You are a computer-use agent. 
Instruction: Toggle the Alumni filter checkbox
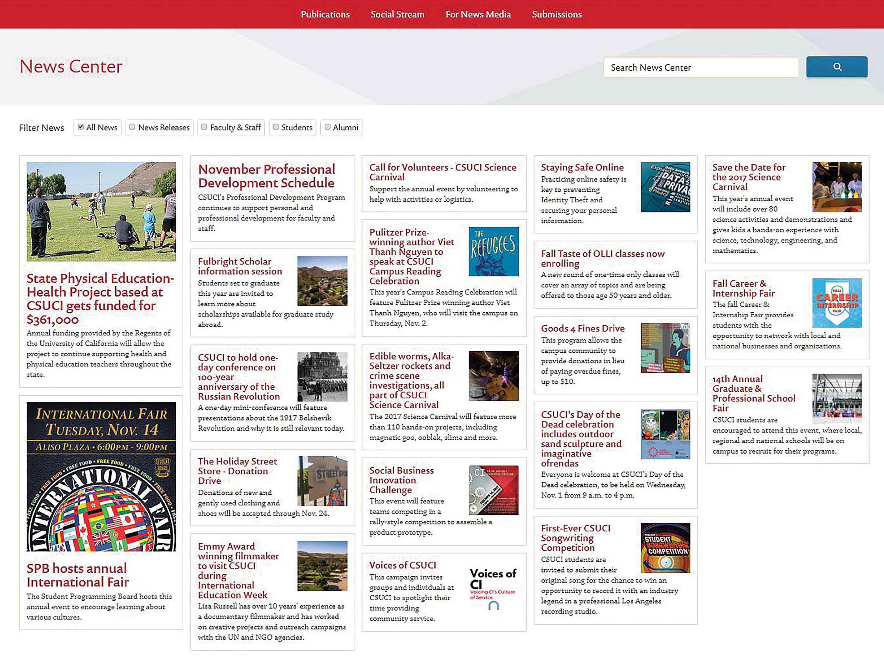point(328,127)
